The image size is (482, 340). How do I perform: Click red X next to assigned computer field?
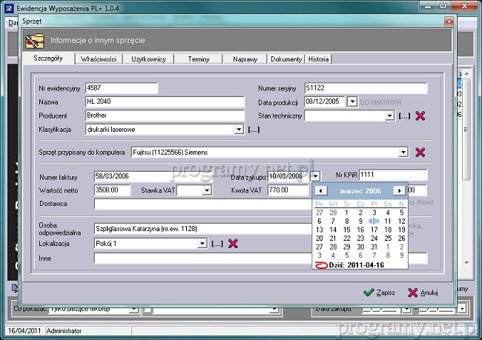click(420, 152)
